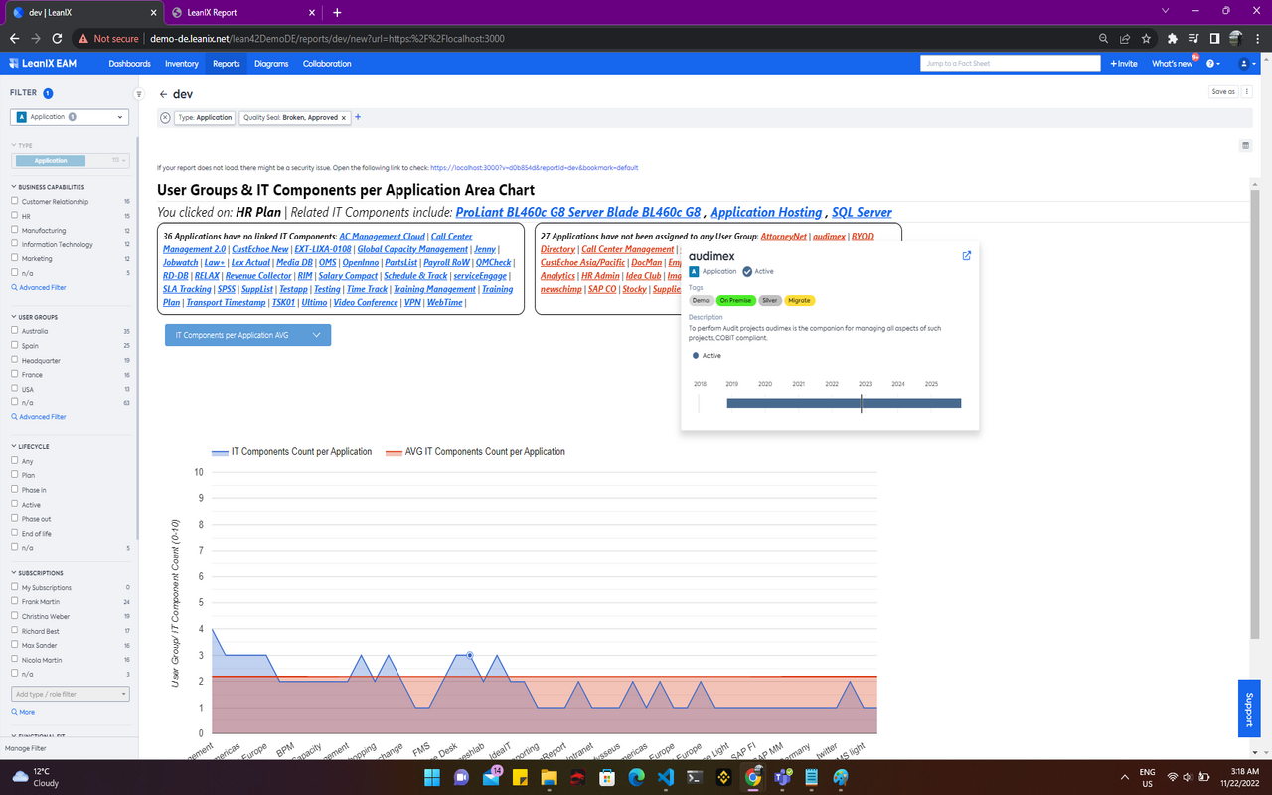1272x795 pixels.
Task: Open Microsoft Teams from the taskbar
Action: (x=782, y=776)
